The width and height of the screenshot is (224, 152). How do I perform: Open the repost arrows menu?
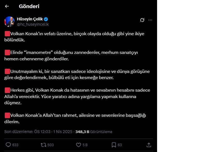[44, 145]
